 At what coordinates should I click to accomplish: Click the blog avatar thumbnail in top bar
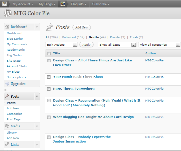click(63, 4)
